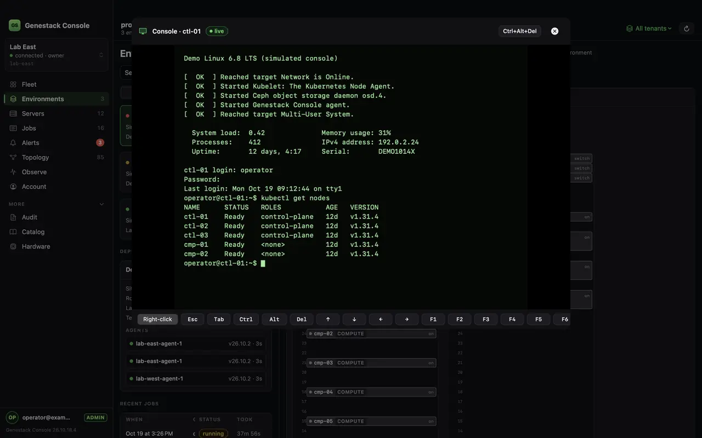Send the Tab key to console
702x438 pixels.
(219, 319)
